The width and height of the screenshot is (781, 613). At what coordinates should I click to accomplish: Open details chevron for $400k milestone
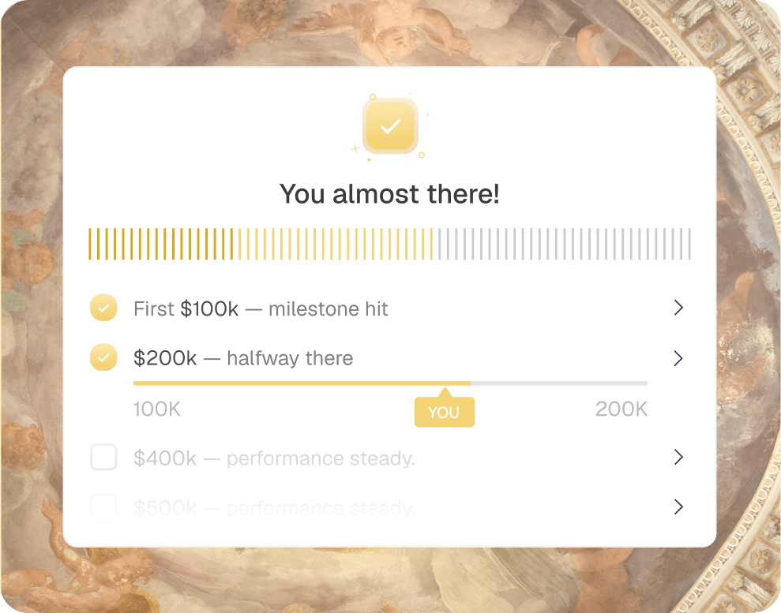coord(678,458)
